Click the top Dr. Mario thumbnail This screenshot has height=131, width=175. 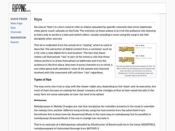tap(126, 49)
